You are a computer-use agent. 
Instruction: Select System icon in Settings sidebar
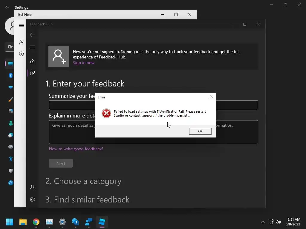[10, 63]
